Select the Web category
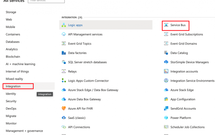This screenshot has width=215, height=135. click(9, 19)
